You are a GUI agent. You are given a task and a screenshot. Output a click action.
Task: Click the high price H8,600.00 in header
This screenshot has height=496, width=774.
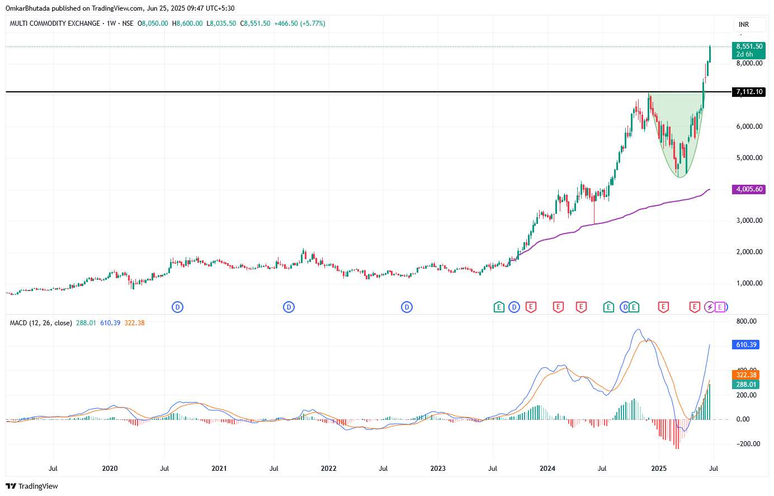point(187,24)
